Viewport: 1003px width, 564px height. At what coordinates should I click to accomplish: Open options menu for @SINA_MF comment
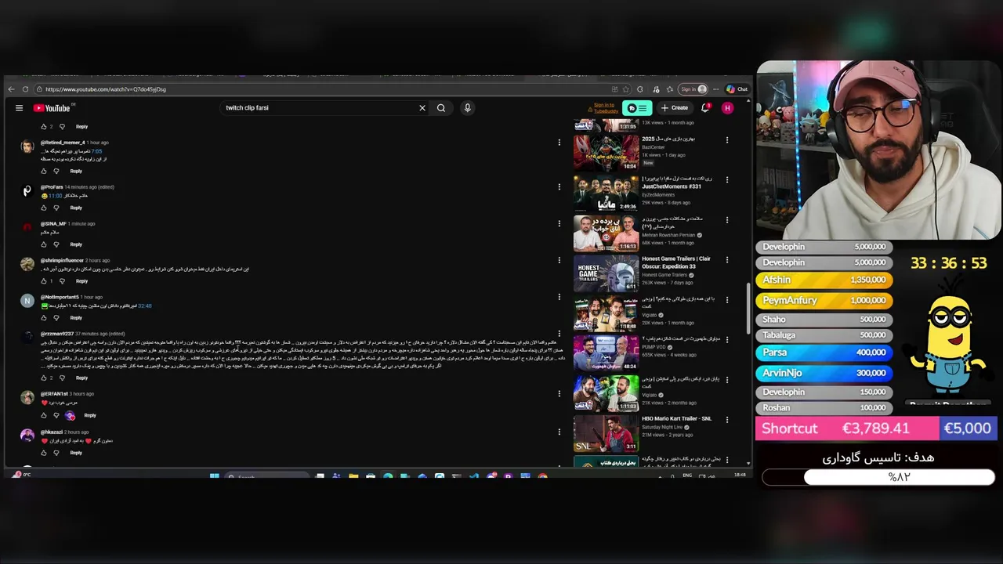pos(559,223)
